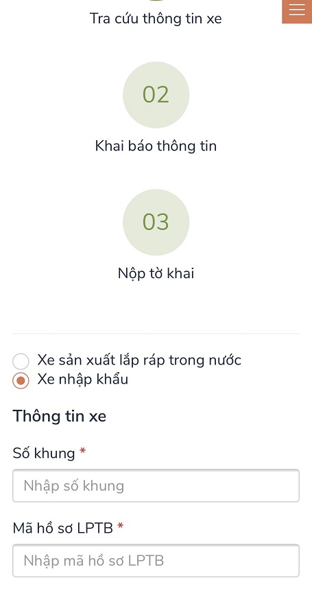Viewport: 312px width, 600px height.
Task: Click the Xe sản xuất lắp ráp trong nước label text
Action: click(x=139, y=360)
